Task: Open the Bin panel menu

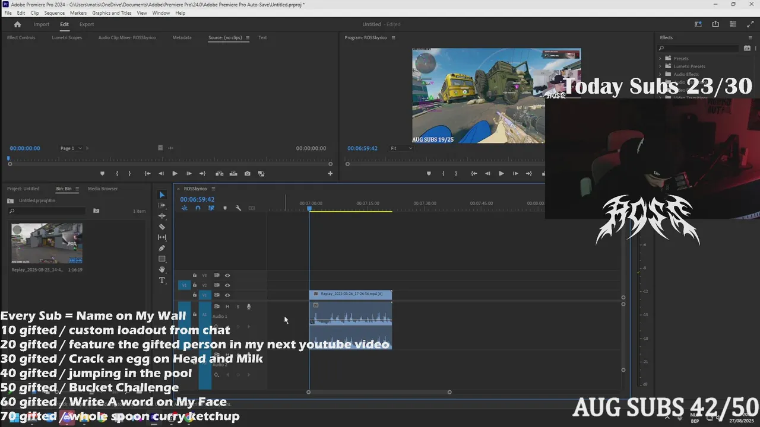Action: pos(77,189)
